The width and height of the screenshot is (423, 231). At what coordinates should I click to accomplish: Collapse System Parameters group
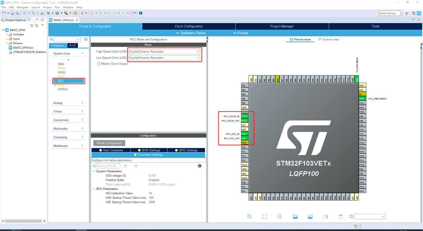click(x=94, y=171)
